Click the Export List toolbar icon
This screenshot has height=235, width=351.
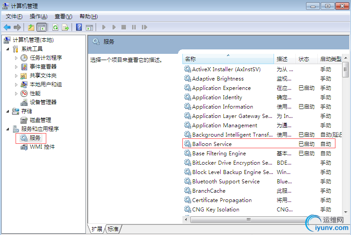coord(65,27)
